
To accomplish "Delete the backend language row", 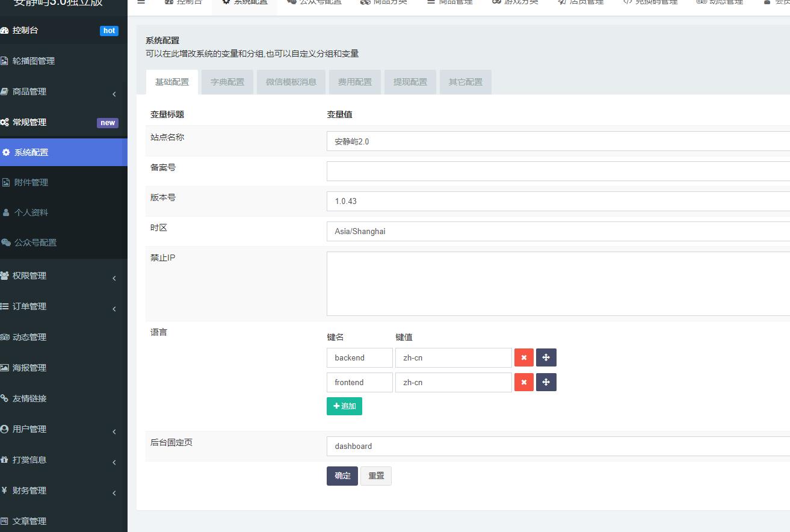I will point(523,357).
